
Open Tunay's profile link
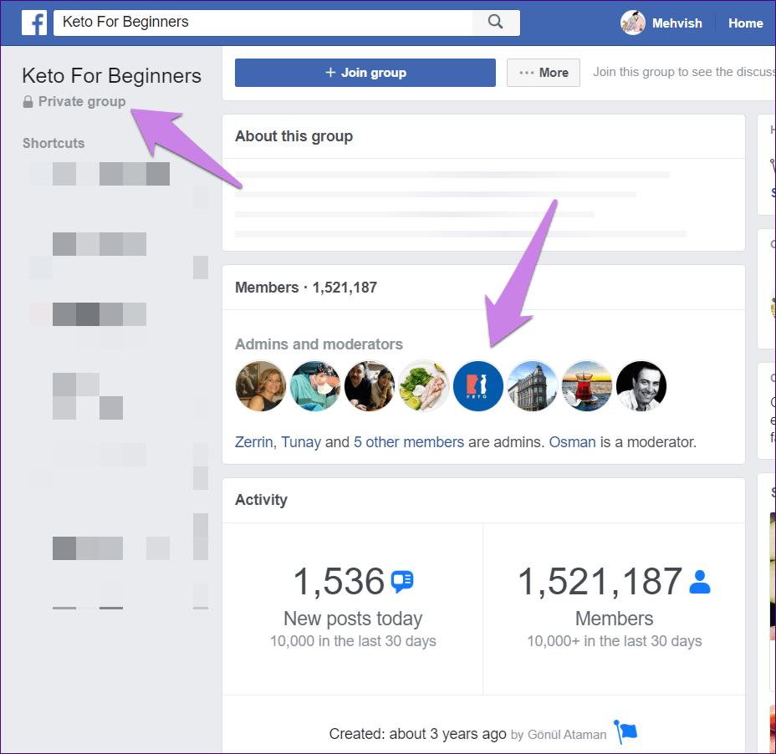point(301,442)
